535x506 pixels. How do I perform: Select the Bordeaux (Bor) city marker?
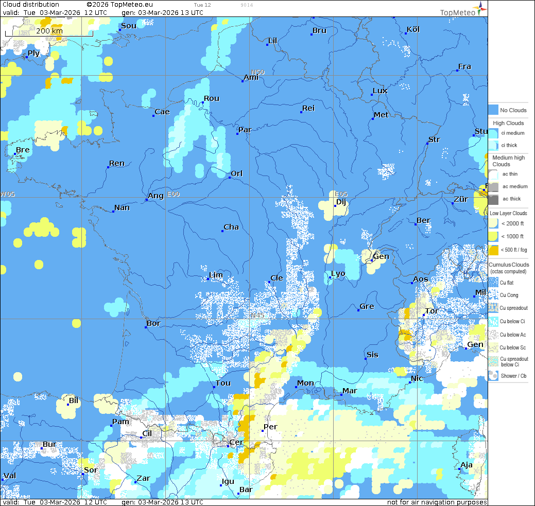click(x=146, y=327)
